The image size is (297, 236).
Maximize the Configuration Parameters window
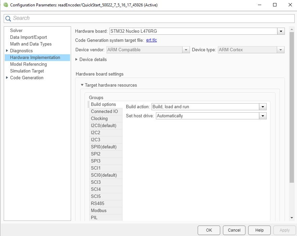tap(275, 5)
